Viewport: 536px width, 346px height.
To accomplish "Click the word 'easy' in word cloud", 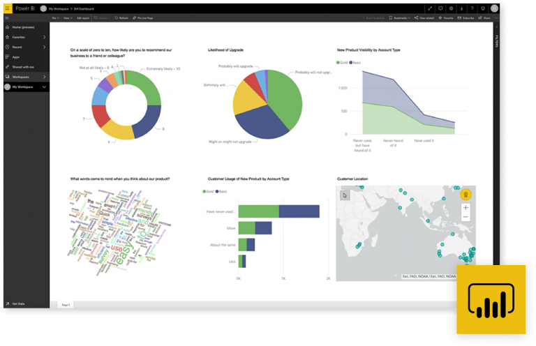I will click(125, 253).
